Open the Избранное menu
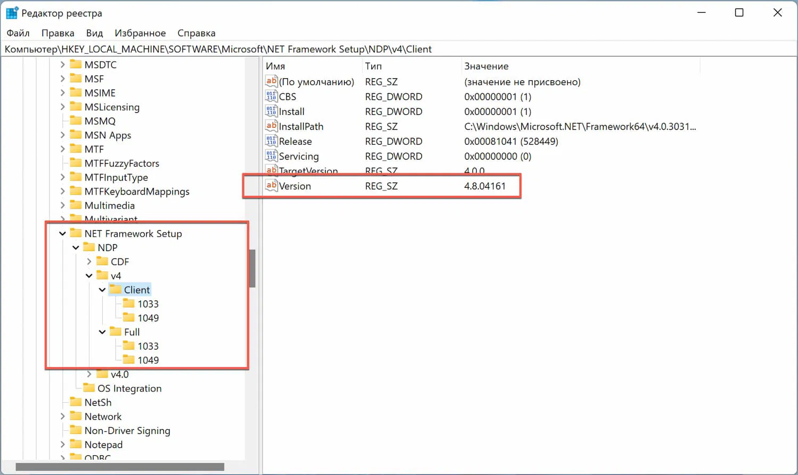The width and height of the screenshot is (798, 475). [x=140, y=33]
